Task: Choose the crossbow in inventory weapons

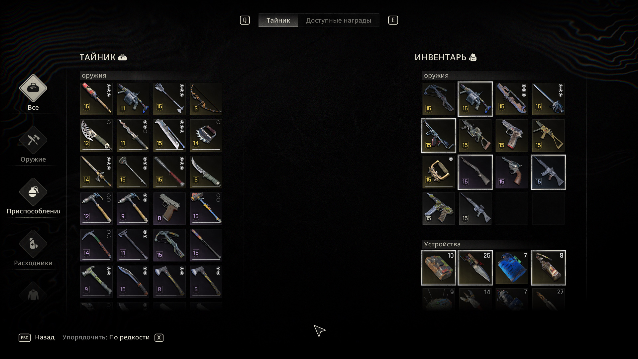Action: pyautogui.click(x=439, y=99)
